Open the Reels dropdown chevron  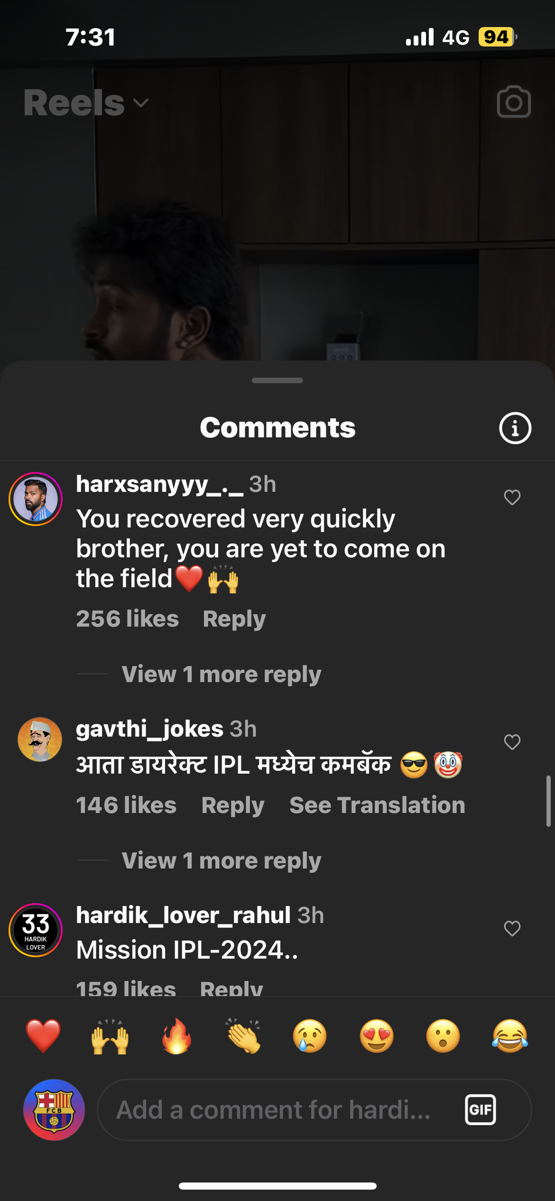coord(141,102)
